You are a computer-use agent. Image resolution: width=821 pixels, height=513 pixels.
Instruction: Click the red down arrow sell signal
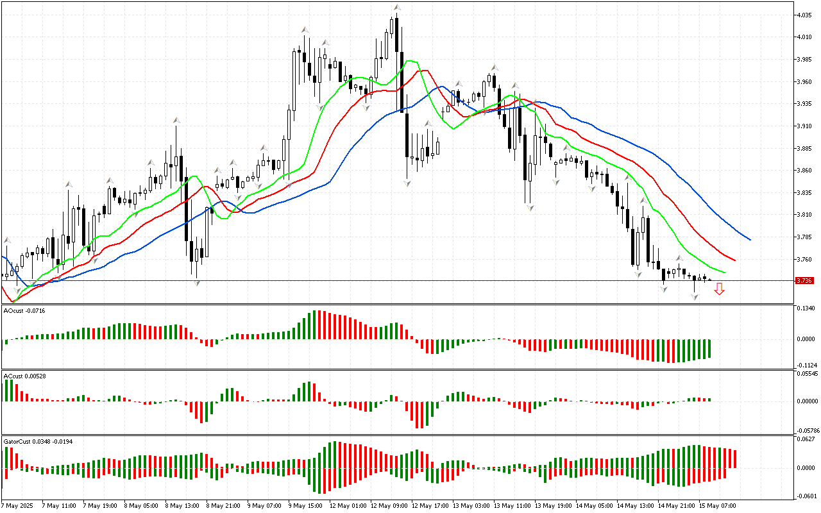[719, 290]
